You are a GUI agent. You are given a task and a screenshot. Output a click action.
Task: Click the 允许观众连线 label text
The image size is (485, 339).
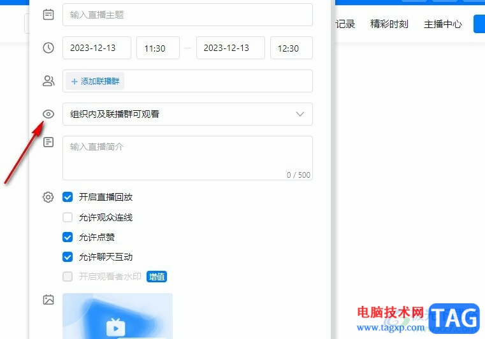pos(106,217)
